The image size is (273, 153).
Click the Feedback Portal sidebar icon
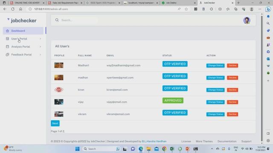point(7,55)
